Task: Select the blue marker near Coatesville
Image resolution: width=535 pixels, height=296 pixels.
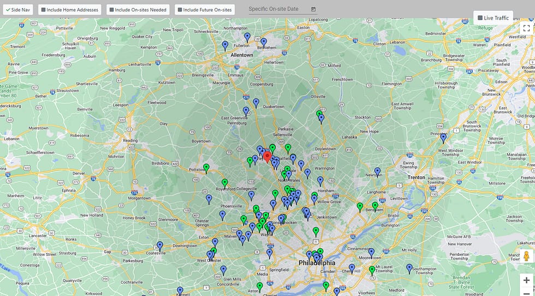Action: 160,246
